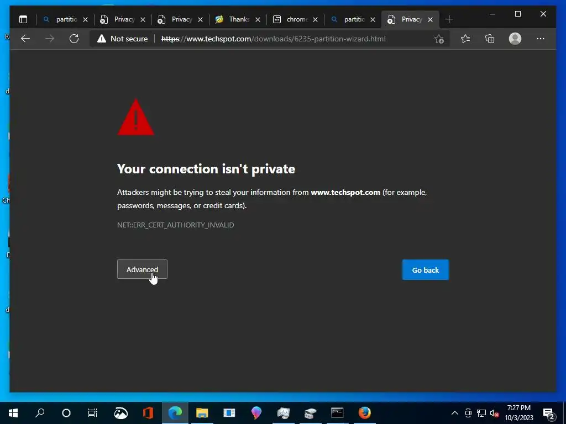
Task: Open the performance monitor taskbar icon
Action: (x=284, y=413)
